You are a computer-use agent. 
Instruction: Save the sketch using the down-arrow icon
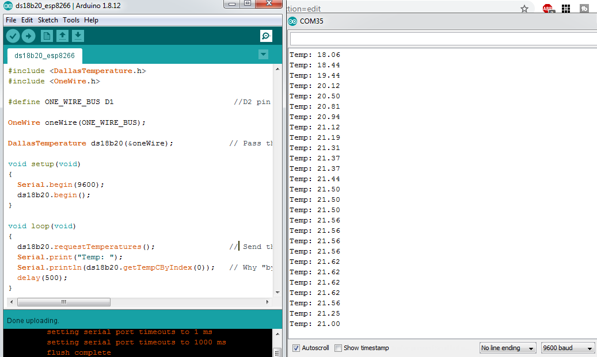78,36
